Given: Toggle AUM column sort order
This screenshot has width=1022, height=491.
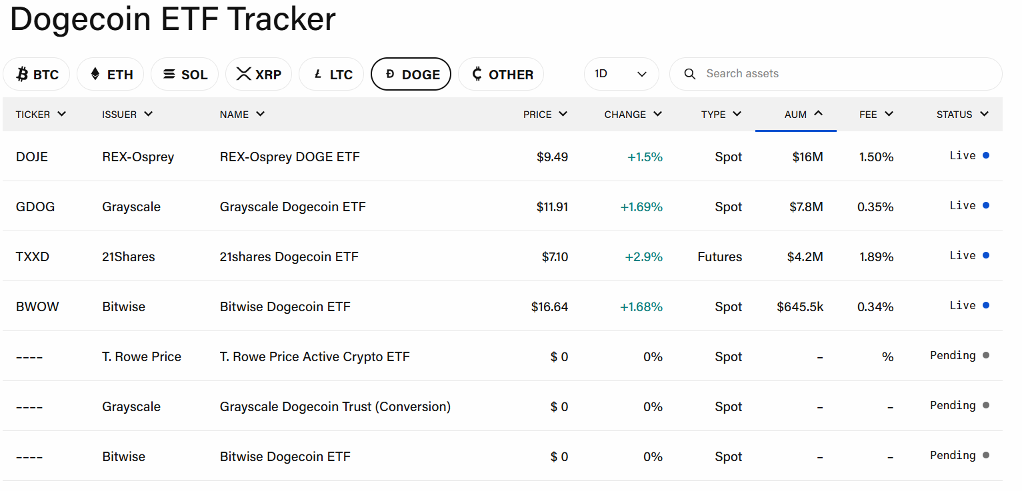Looking at the screenshot, I should pyautogui.click(x=803, y=115).
